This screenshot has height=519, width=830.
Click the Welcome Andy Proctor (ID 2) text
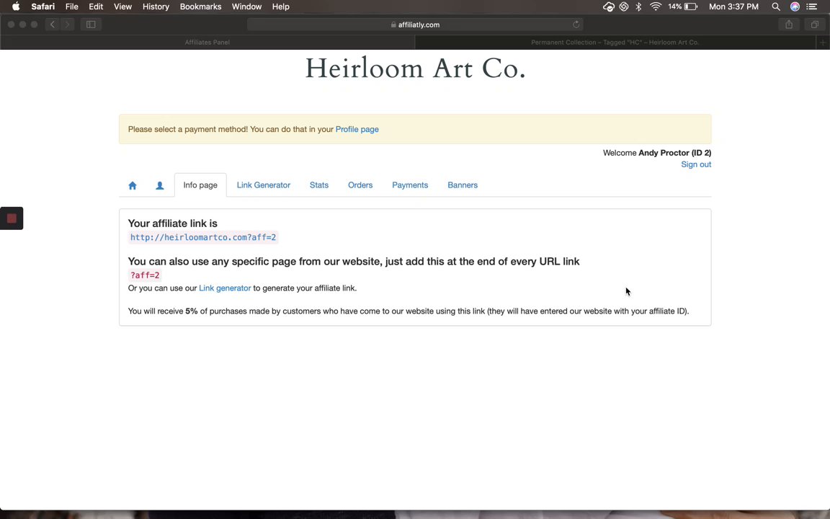click(x=657, y=153)
